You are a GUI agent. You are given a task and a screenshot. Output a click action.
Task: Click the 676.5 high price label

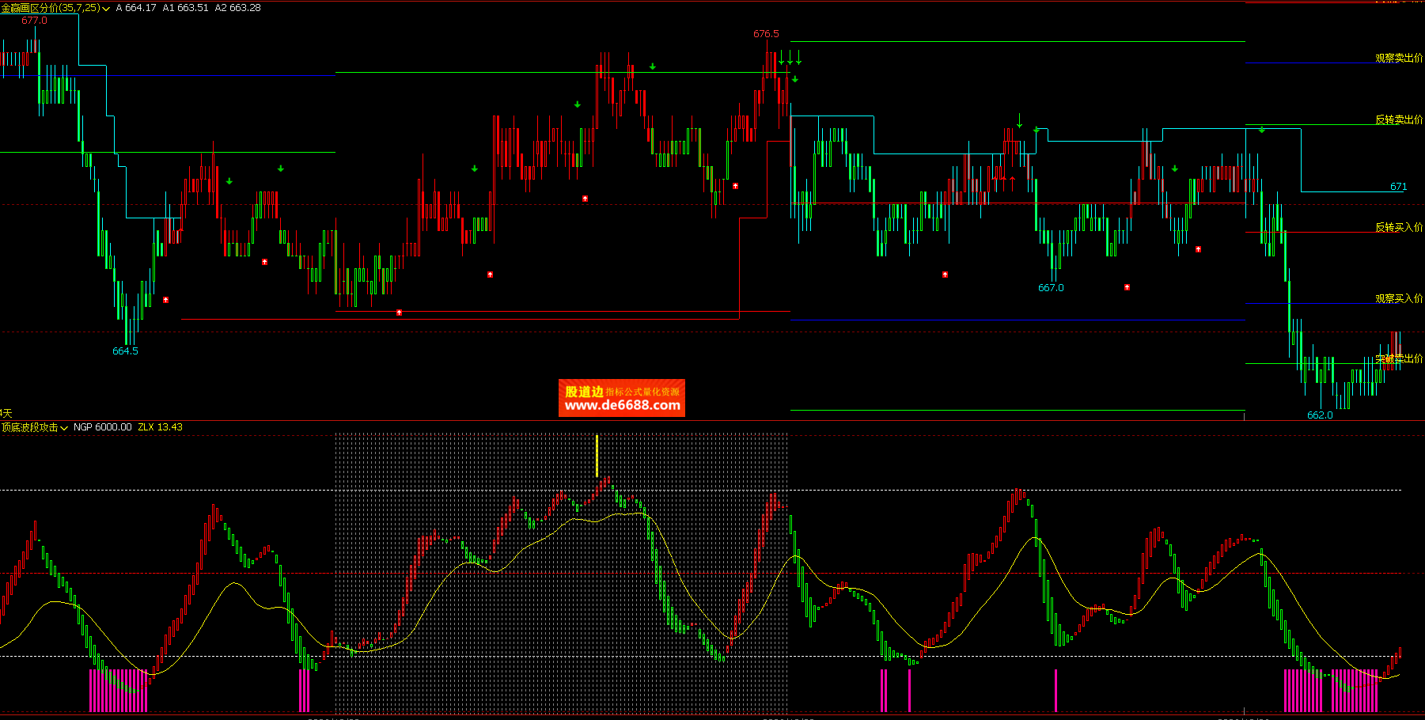pyautogui.click(x=766, y=34)
